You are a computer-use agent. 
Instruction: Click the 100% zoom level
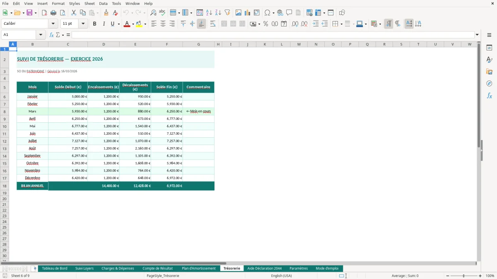pos(490,276)
